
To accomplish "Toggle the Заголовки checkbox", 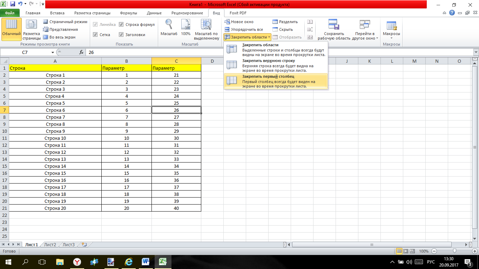I will coord(121,35).
